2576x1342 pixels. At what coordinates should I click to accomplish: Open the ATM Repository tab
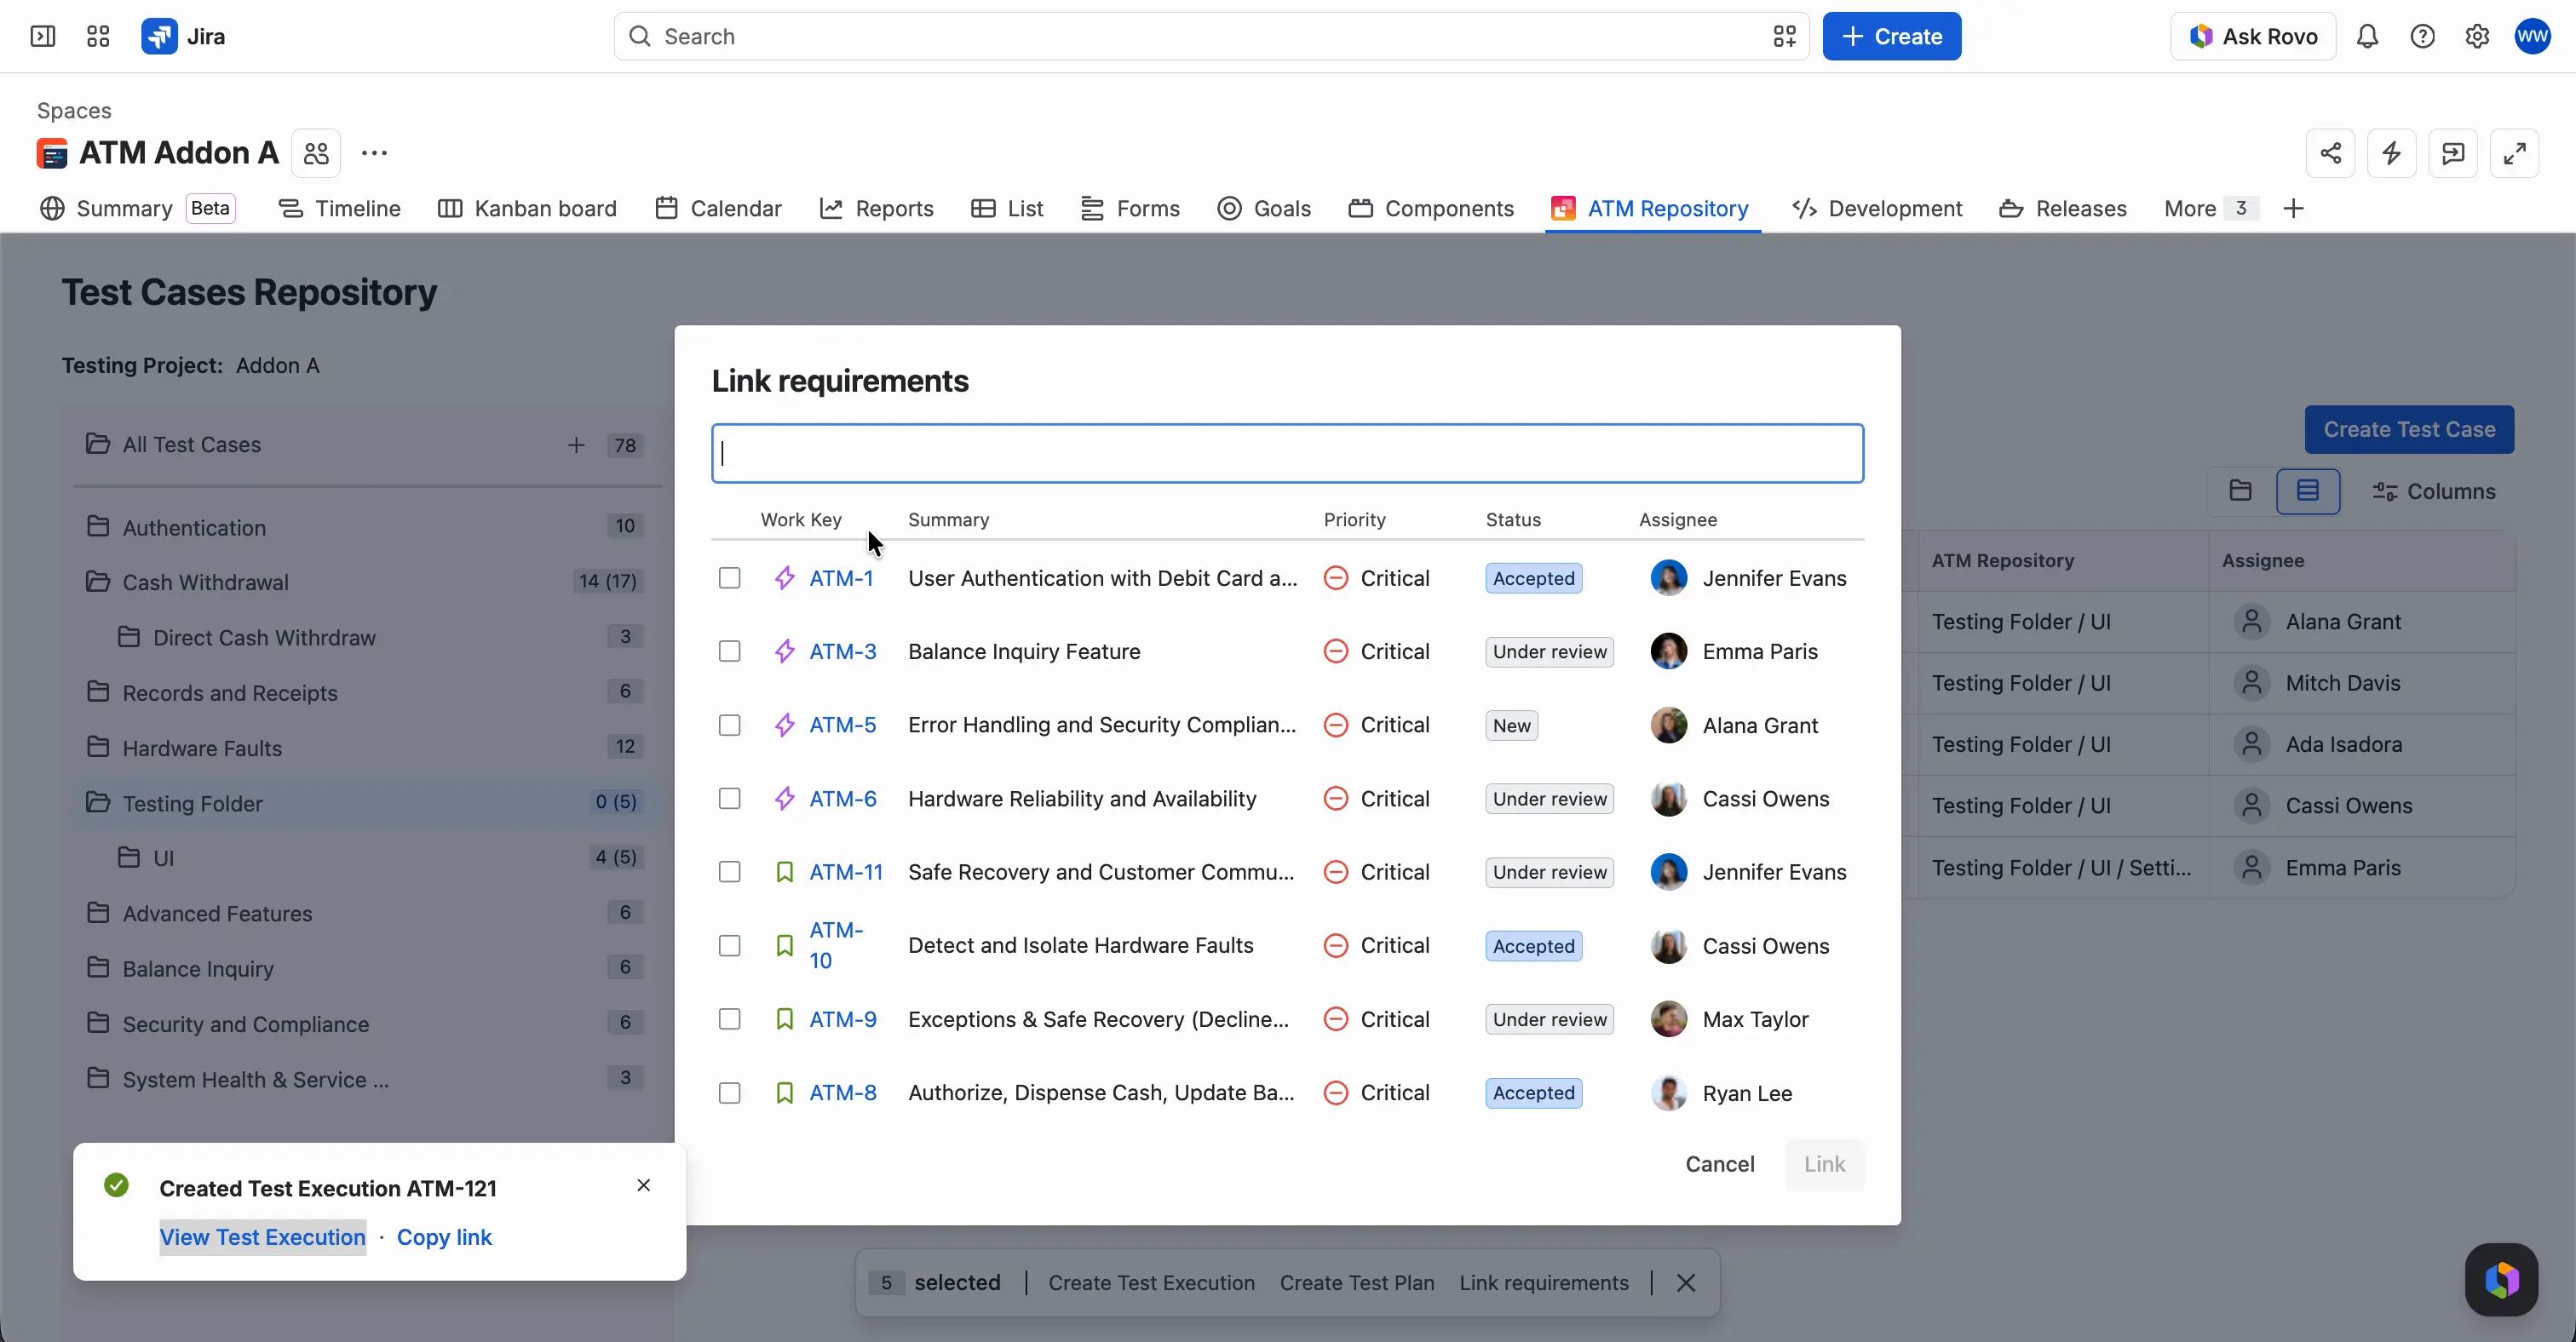coord(1651,209)
